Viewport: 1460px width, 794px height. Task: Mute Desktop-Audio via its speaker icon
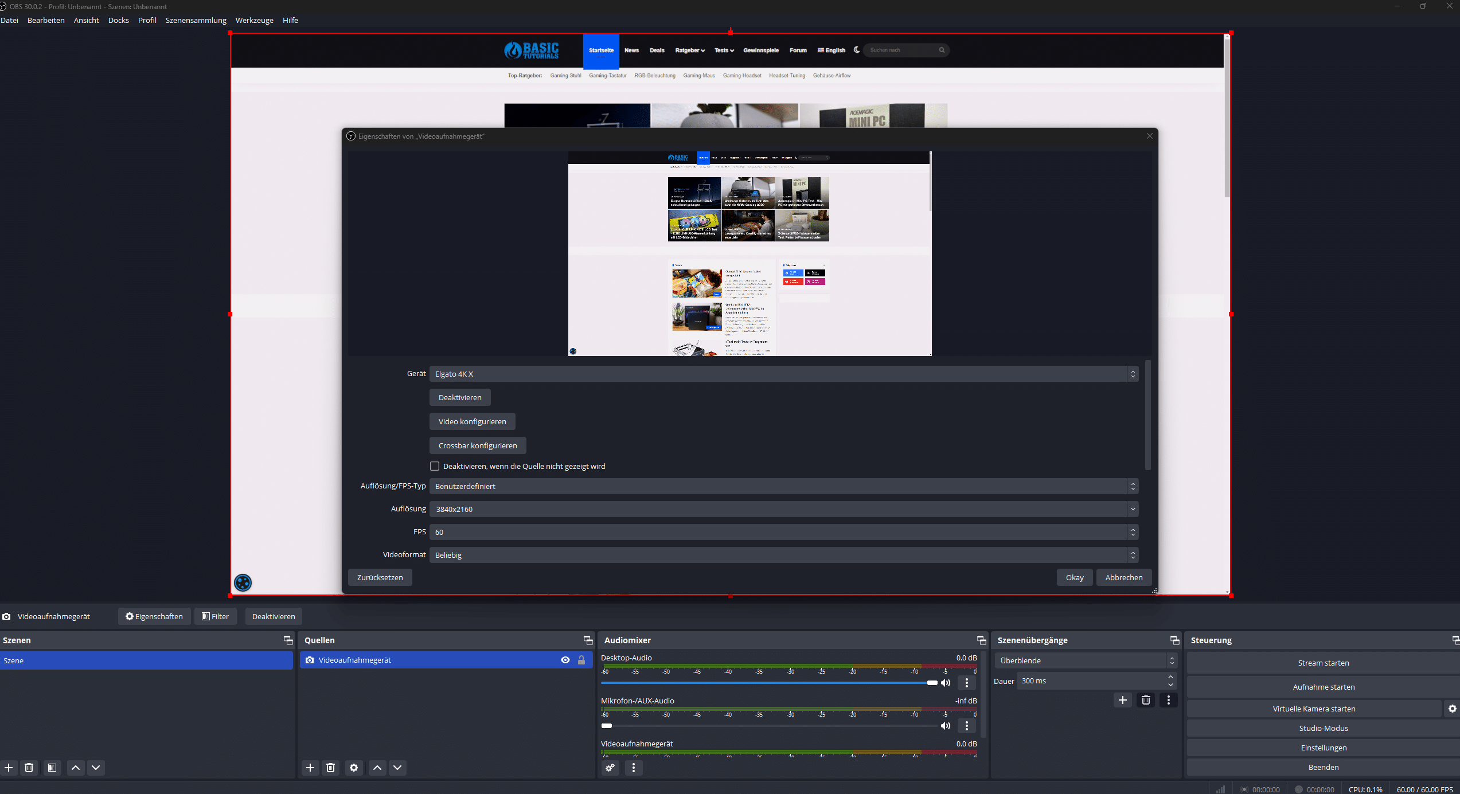(x=946, y=683)
